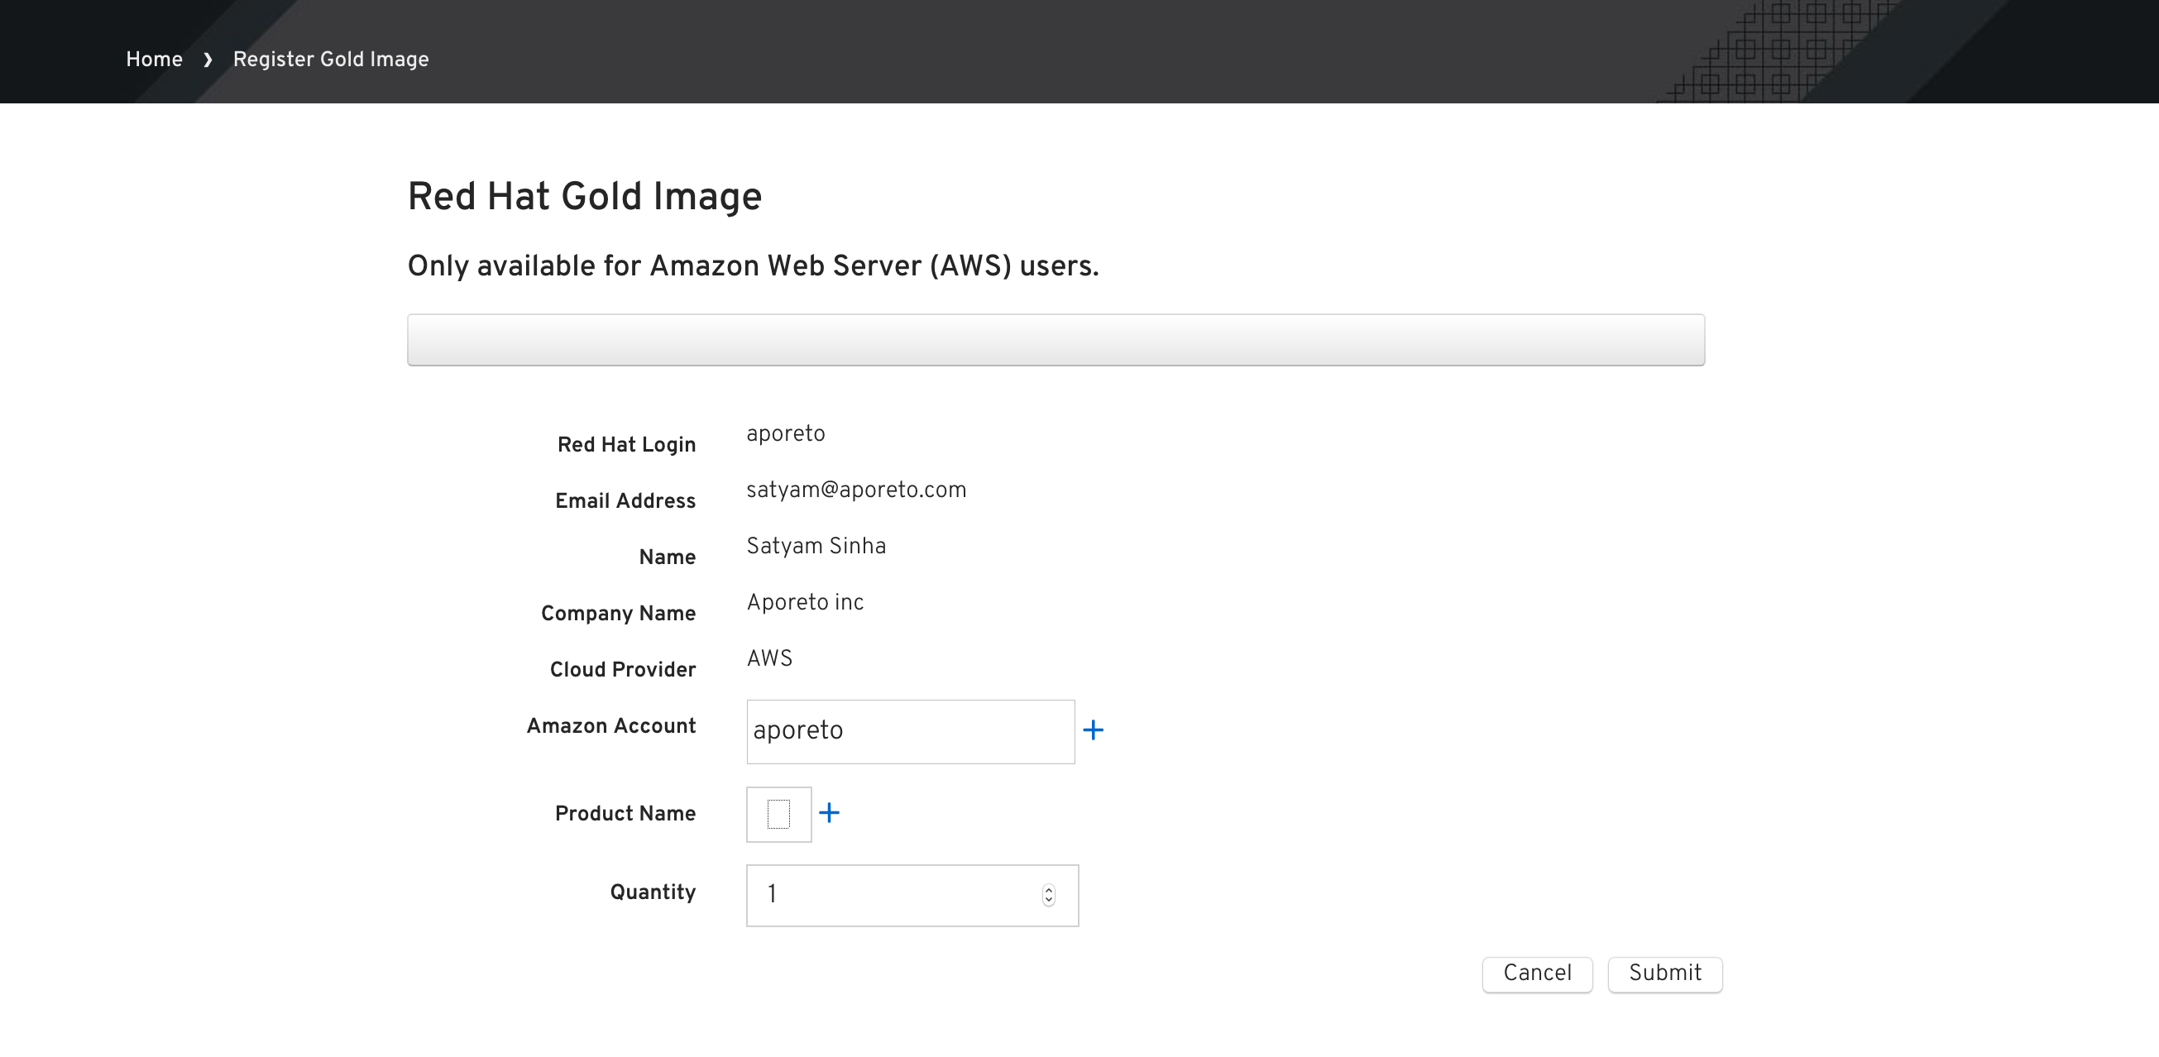Image resolution: width=2159 pixels, height=1057 pixels.
Task: Click the Cloud Provider label
Action: 622,669
